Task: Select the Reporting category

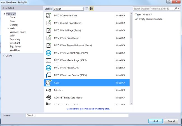Action: click(15, 39)
